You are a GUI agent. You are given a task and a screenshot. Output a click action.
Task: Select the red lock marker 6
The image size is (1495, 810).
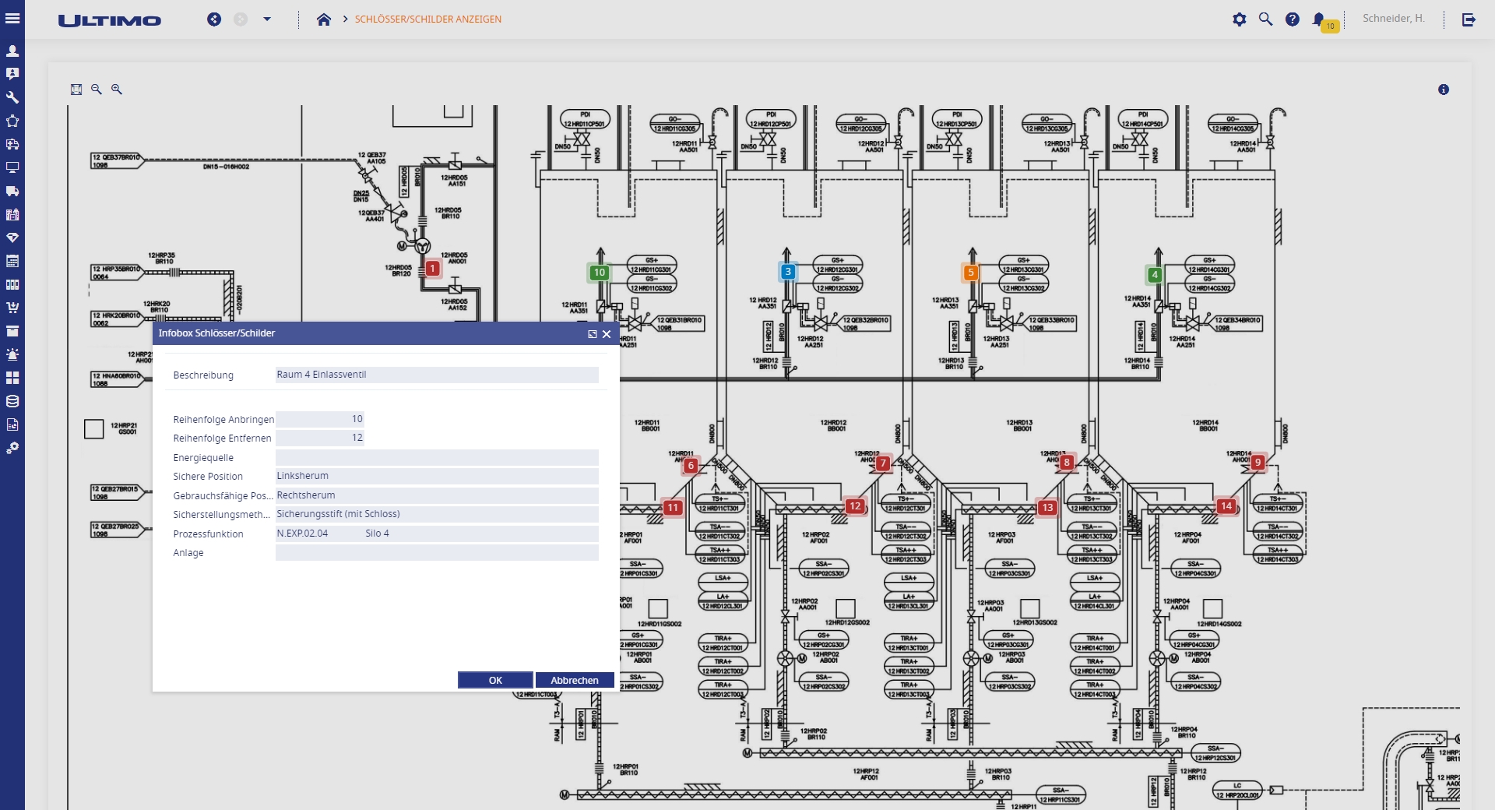point(691,466)
